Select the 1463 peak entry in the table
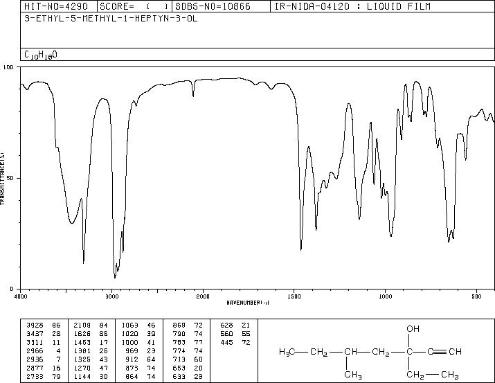The height and width of the screenshot is (383, 495). point(91,342)
